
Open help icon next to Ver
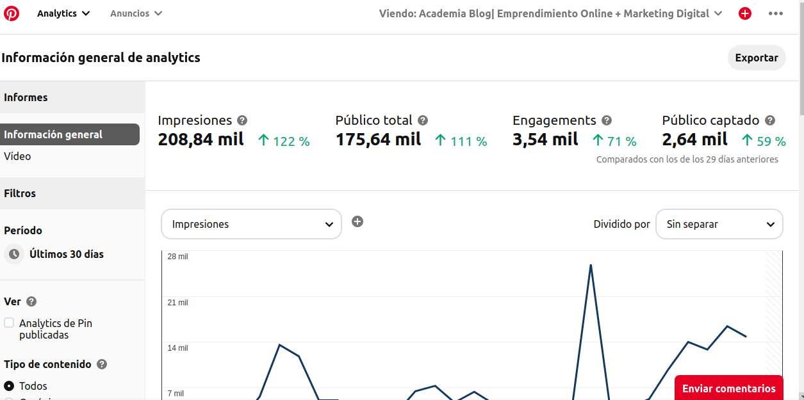(x=31, y=301)
